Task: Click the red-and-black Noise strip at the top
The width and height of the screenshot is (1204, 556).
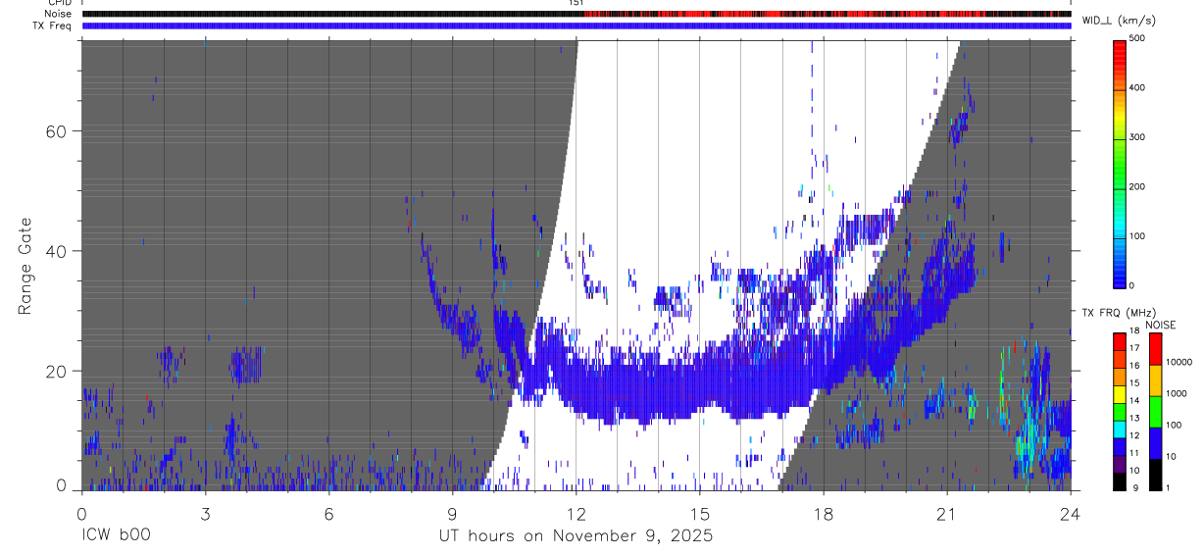Action: pos(577,14)
